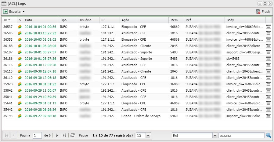Click the page number input field
The image size is (274, 142).
pos(37,135)
